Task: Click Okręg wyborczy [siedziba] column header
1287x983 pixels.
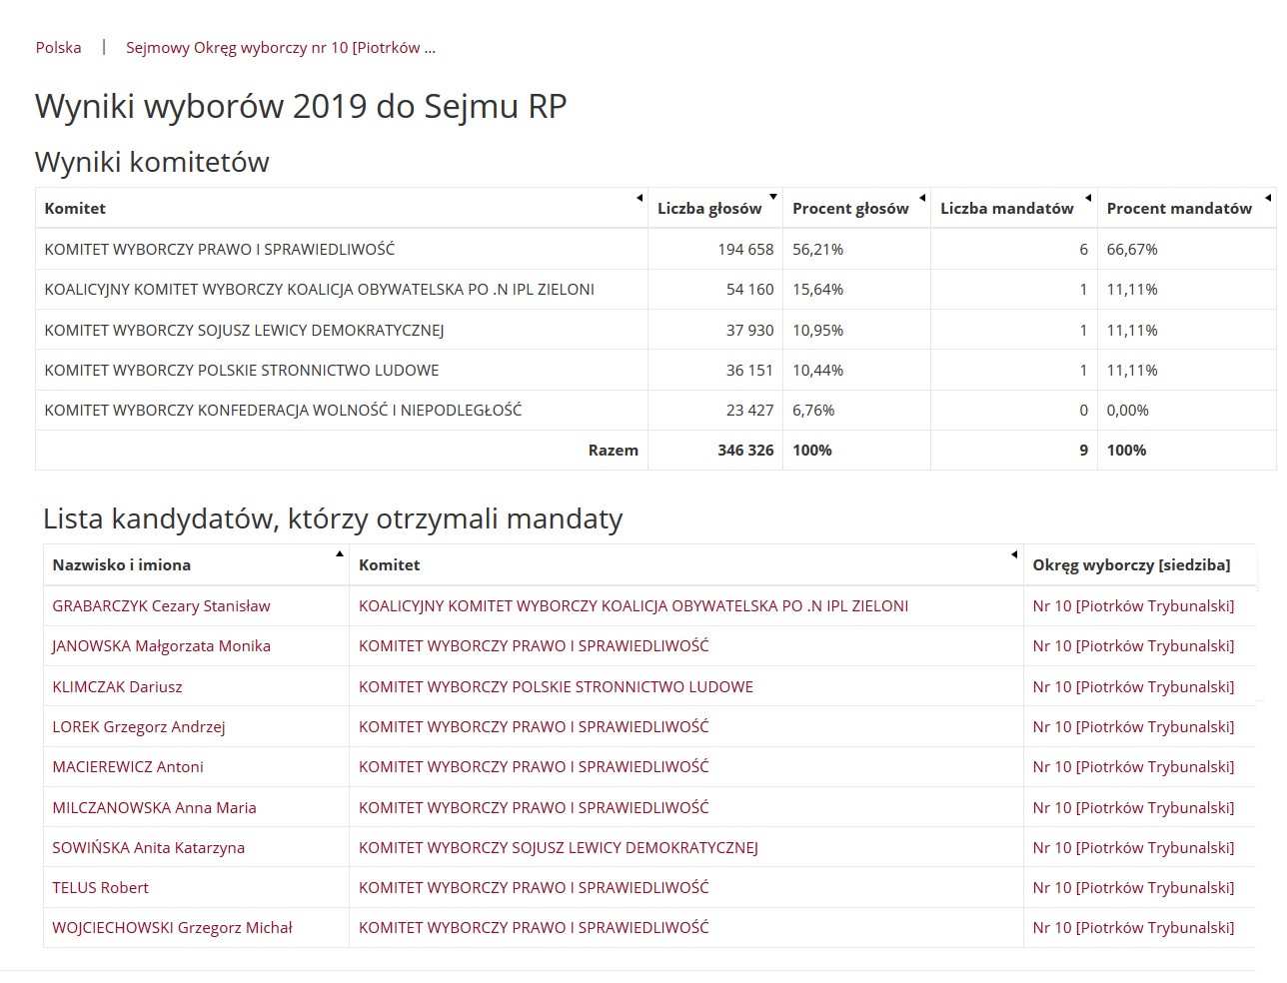Action: 1131,565
